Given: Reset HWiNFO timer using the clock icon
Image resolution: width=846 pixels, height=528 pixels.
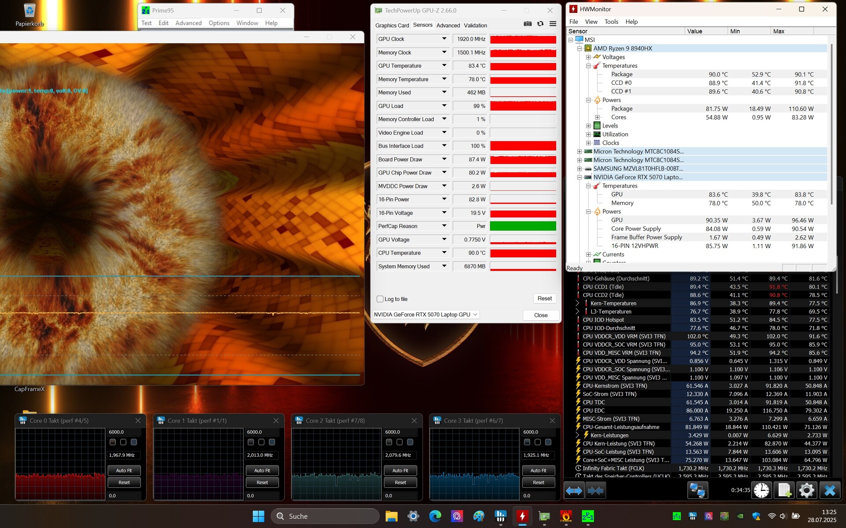Looking at the screenshot, I should pos(761,490).
